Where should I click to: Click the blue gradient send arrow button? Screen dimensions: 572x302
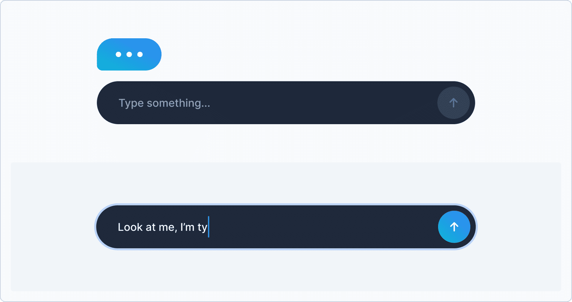(454, 227)
